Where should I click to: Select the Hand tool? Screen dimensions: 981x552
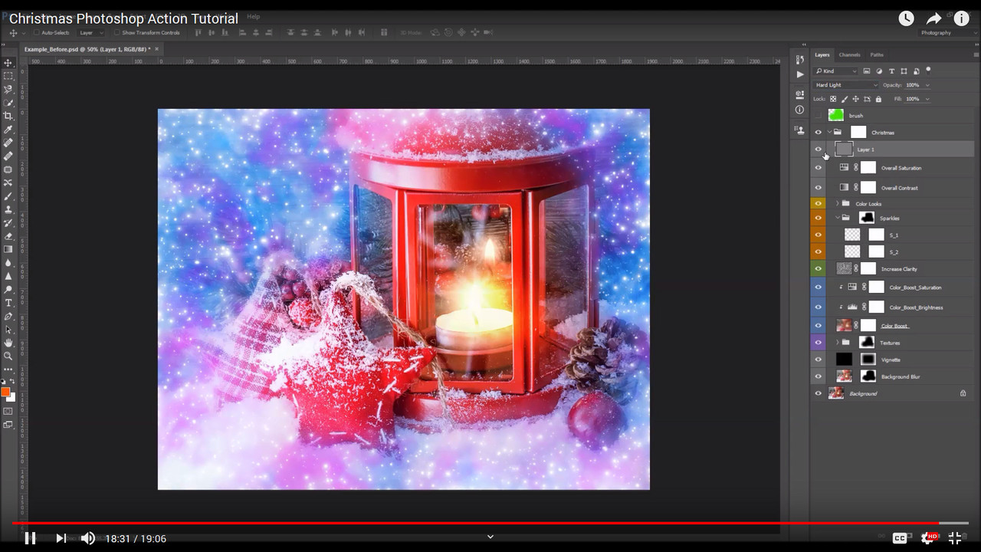click(x=8, y=343)
